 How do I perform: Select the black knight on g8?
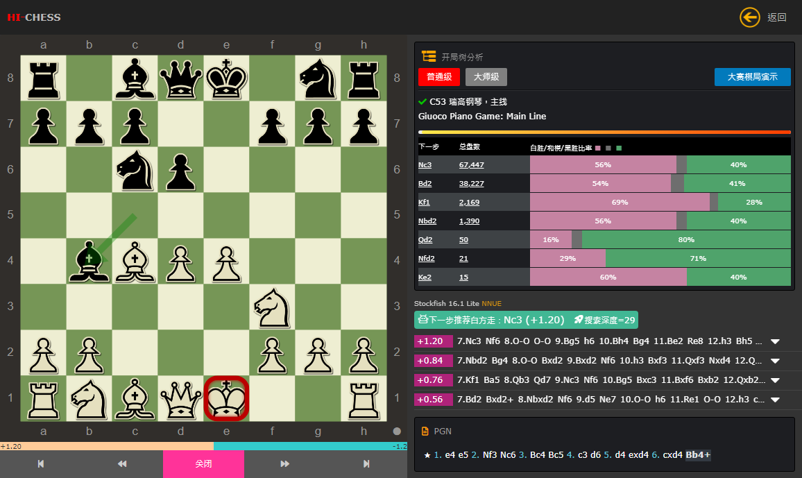click(x=318, y=78)
